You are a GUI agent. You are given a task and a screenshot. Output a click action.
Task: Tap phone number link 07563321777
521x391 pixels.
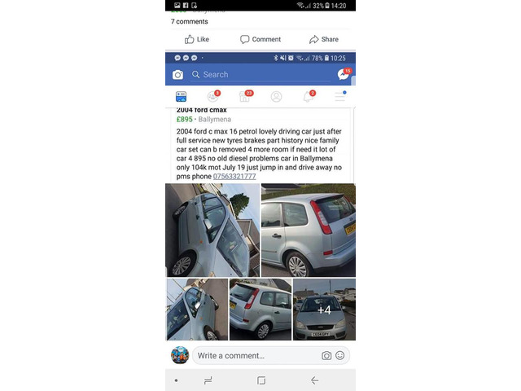point(234,176)
